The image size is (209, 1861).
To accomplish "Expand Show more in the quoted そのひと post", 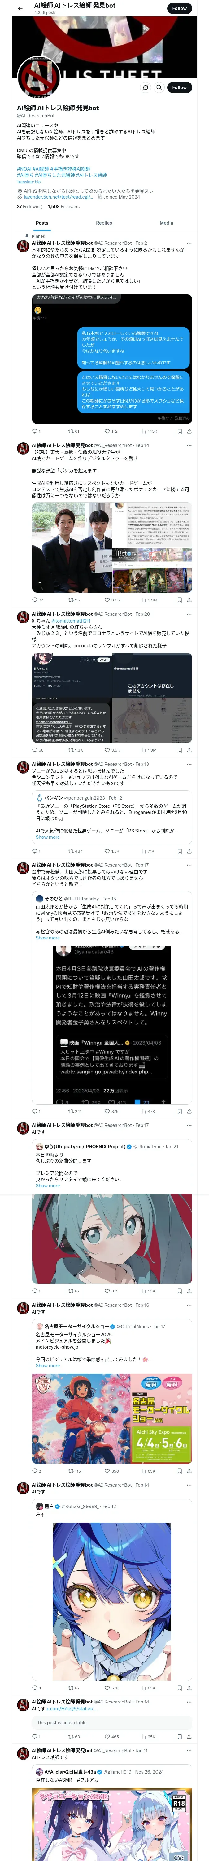I will coord(48,938).
